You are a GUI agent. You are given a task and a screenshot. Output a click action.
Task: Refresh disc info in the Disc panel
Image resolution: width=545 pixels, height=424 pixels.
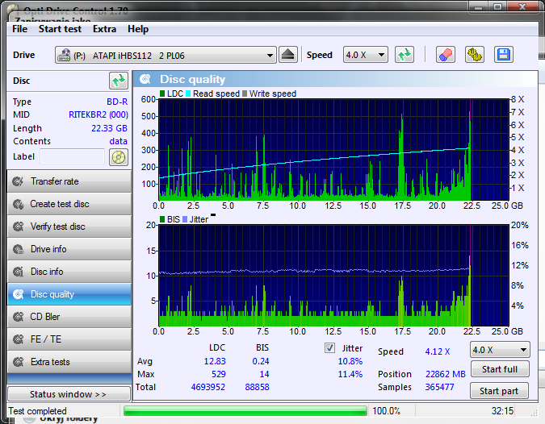119,81
